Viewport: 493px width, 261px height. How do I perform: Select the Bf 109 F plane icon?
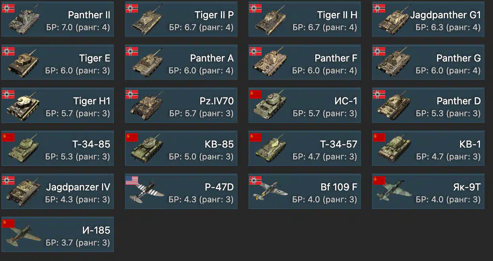tap(269, 192)
